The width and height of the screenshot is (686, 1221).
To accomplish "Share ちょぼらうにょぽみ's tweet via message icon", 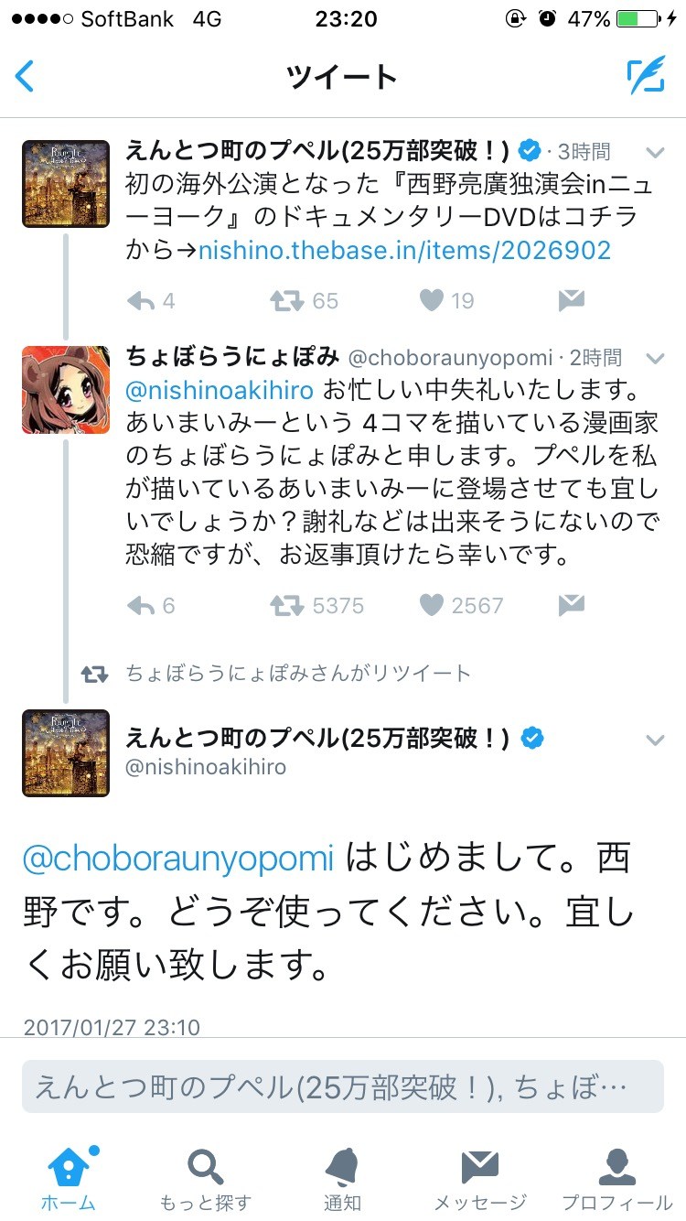I will point(571,604).
